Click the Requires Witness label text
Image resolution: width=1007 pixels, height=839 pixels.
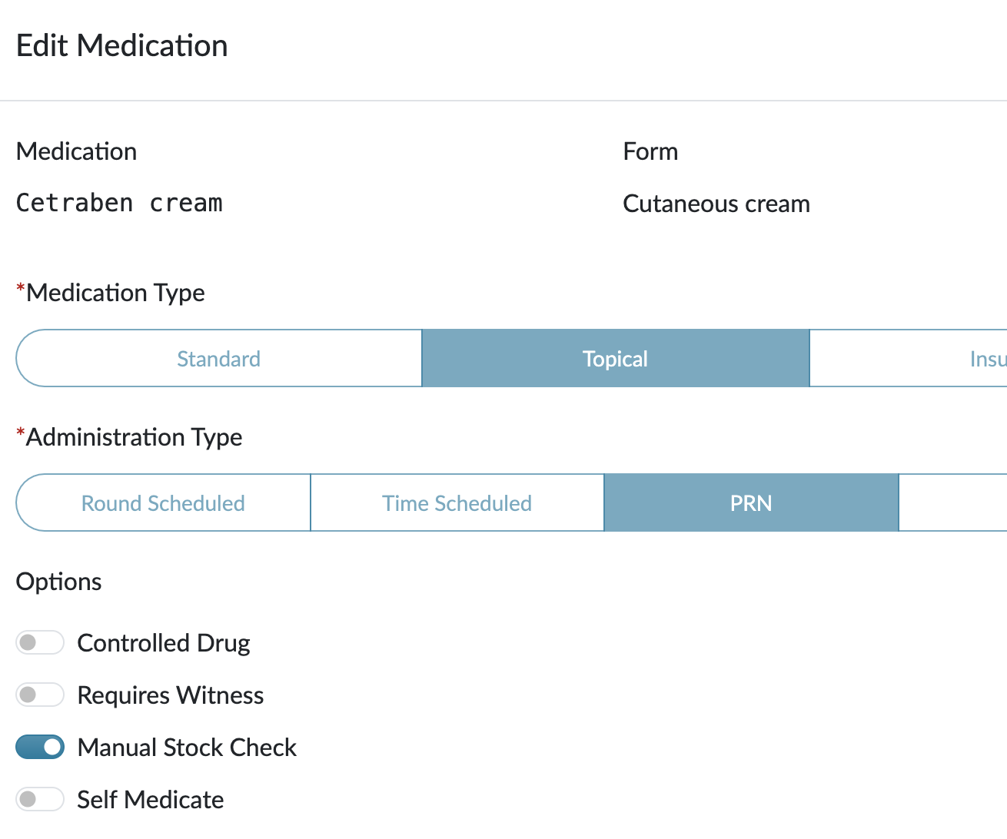(171, 695)
